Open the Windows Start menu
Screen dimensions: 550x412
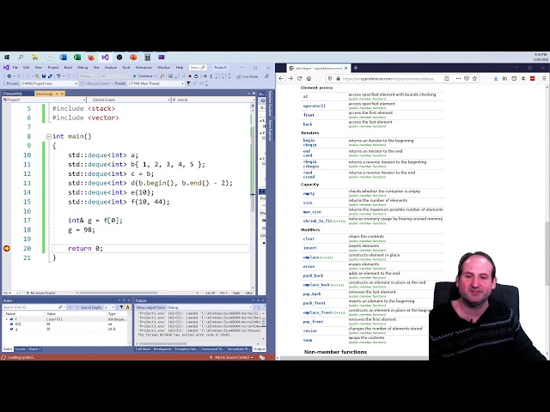pos(7,58)
